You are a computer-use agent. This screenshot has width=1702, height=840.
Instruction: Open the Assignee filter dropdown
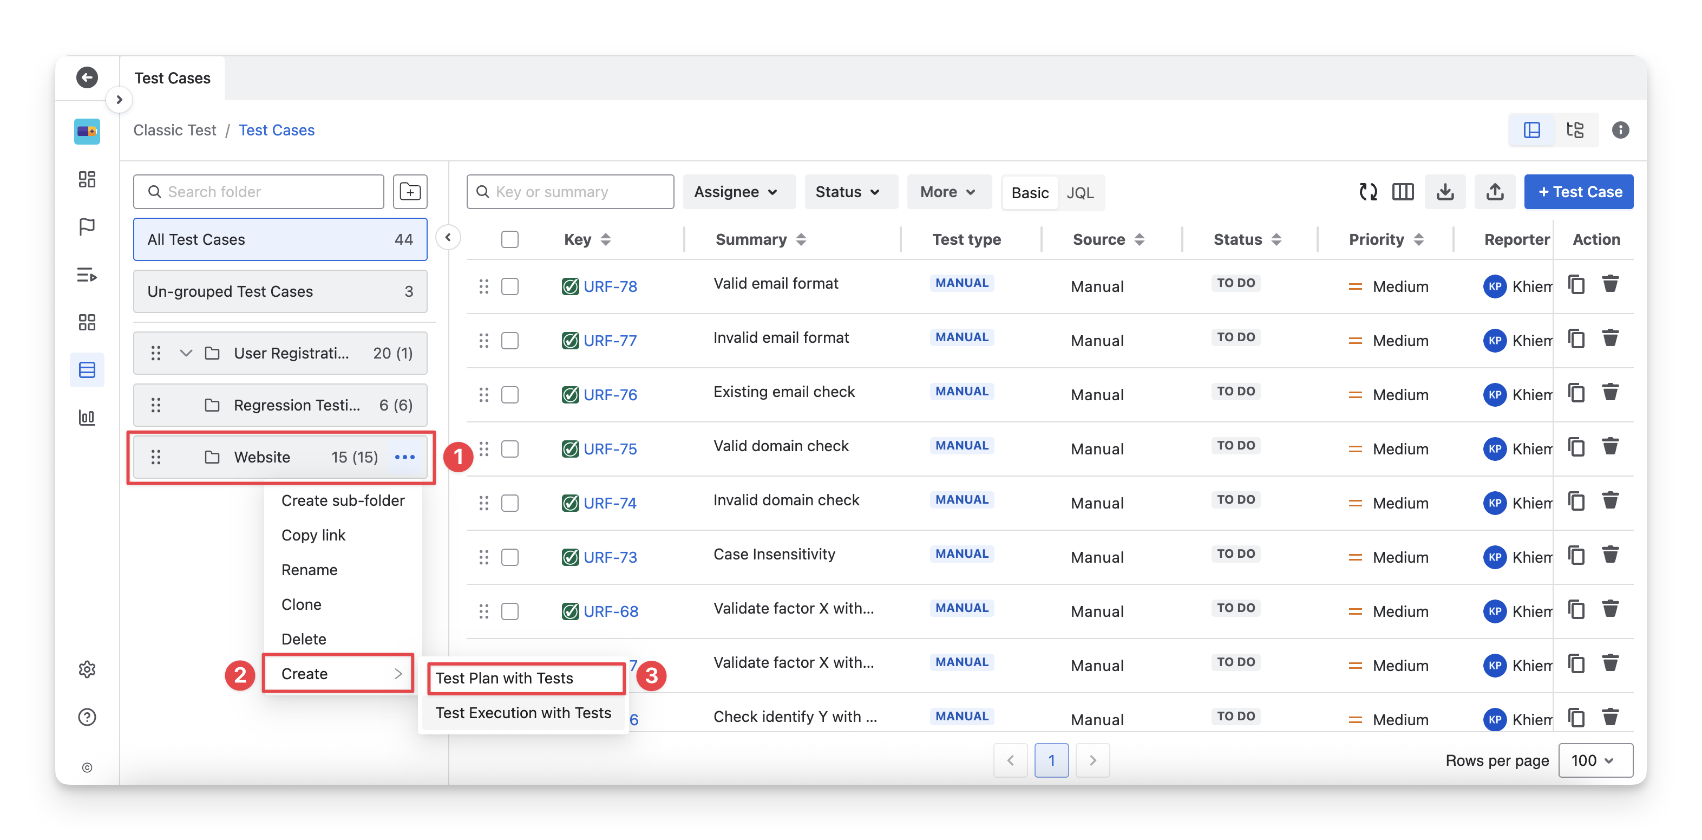pyautogui.click(x=736, y=192)
